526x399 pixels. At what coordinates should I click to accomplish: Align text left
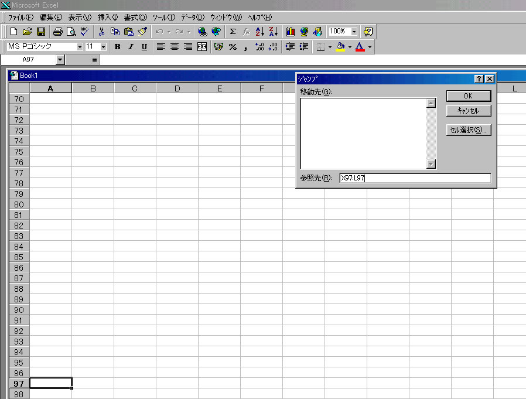click(x=161, y=47)
